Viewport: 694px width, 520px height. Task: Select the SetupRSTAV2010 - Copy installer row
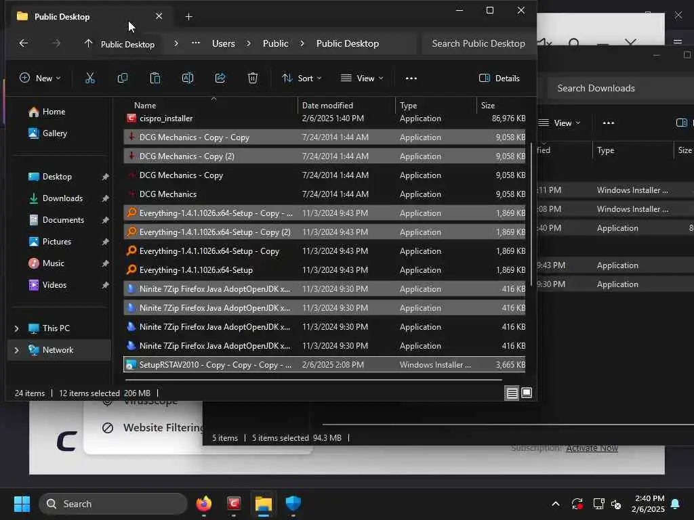[x=325, y=365]
